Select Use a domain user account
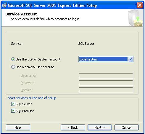This screenshot has width=145, height=134. (13, 67)
